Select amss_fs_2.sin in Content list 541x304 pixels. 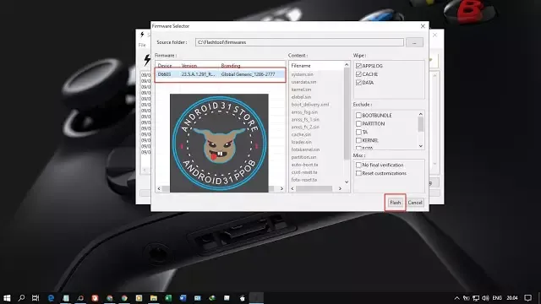coord(305,128)
